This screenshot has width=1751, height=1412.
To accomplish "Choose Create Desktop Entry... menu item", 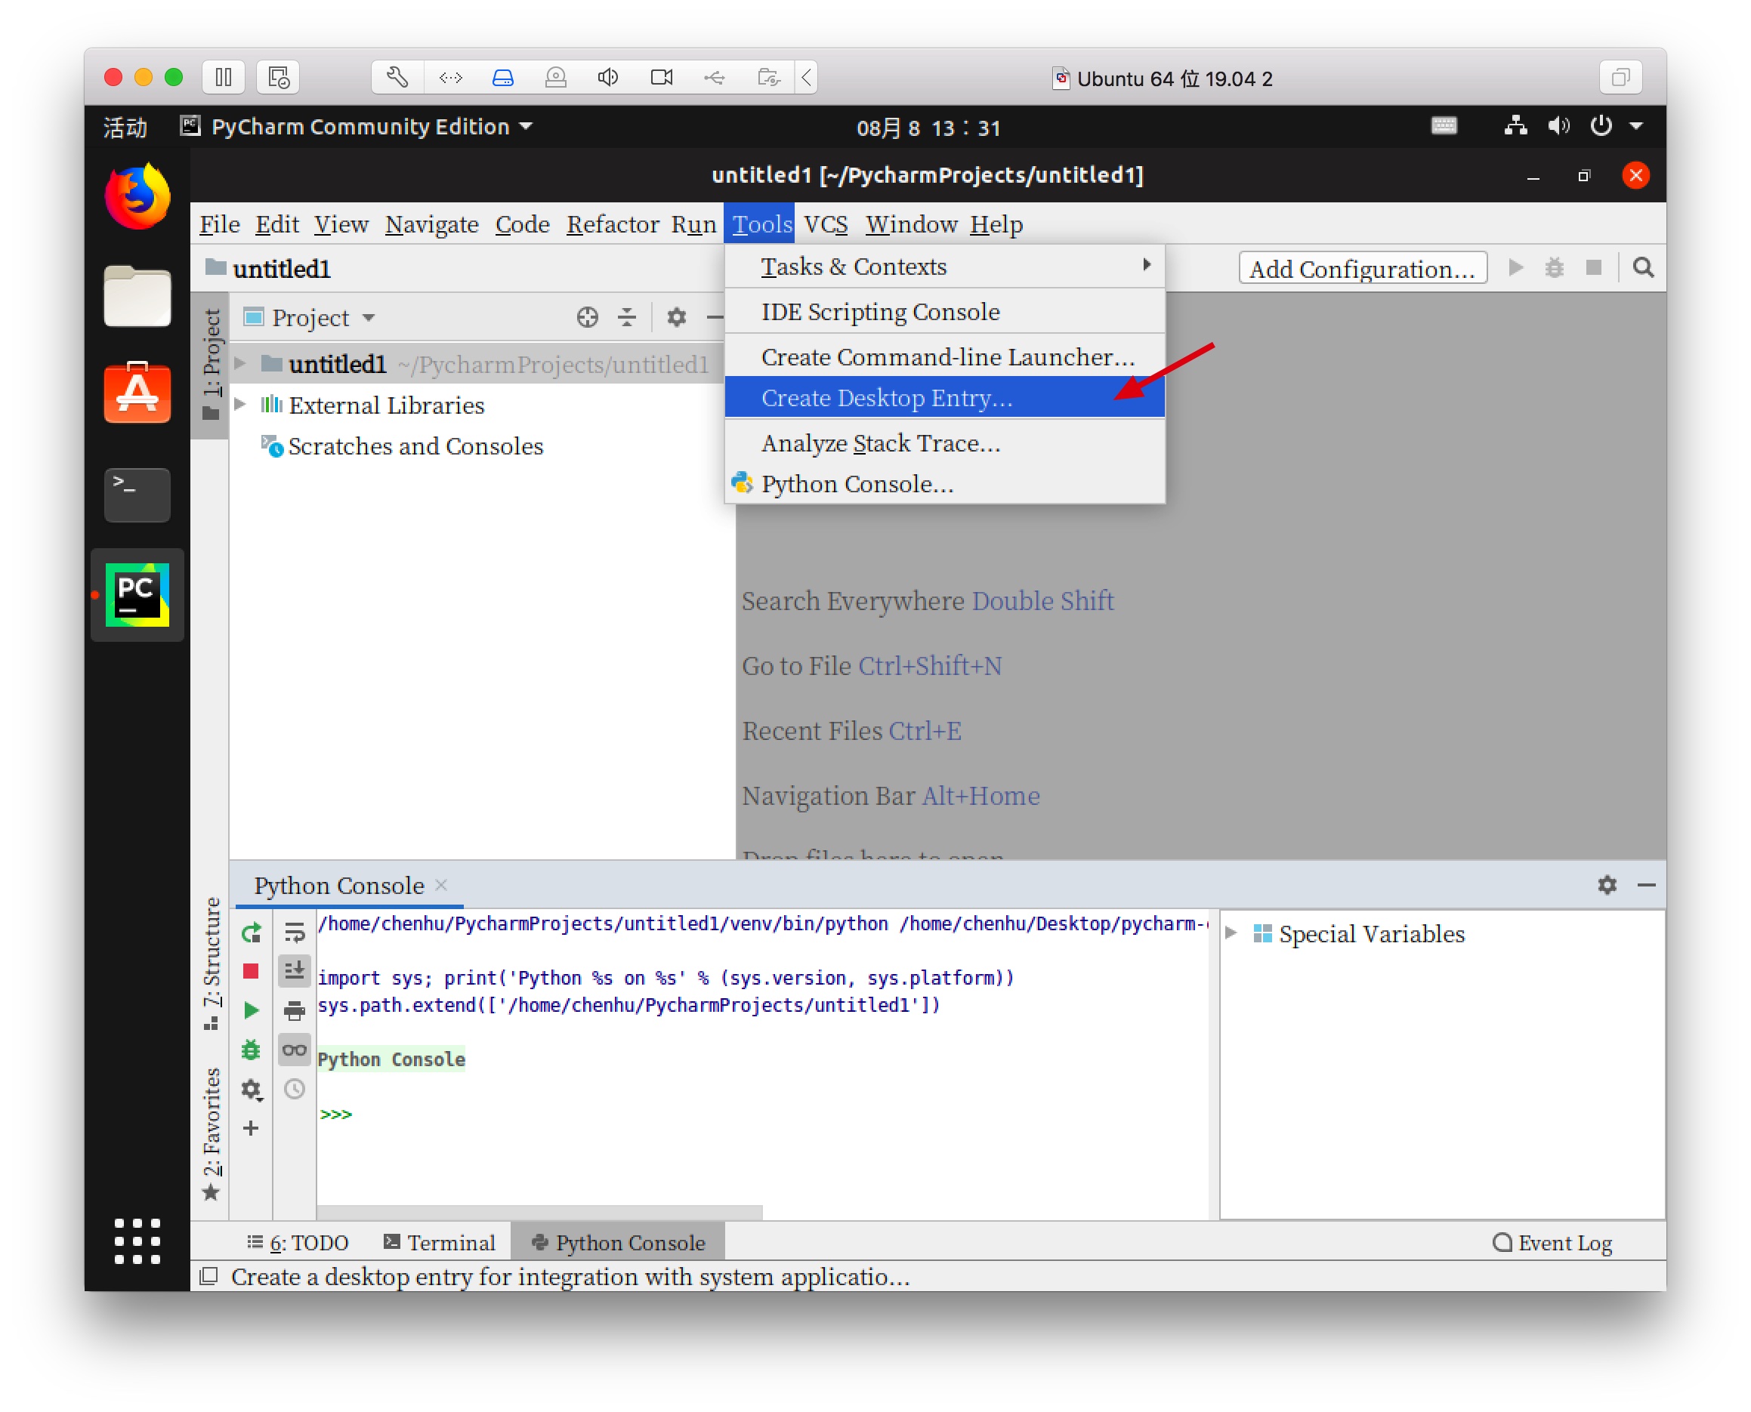I will pos(945,398).
